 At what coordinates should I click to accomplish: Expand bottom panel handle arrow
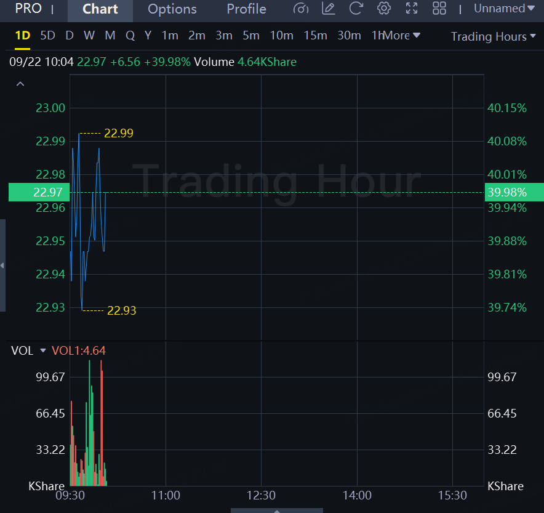[277, 511]
